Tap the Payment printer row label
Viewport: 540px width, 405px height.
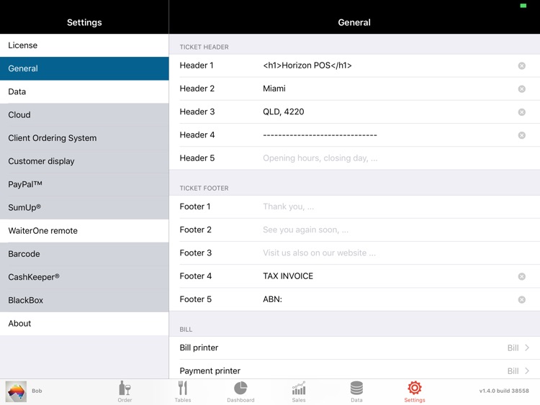tap(210, 370)
